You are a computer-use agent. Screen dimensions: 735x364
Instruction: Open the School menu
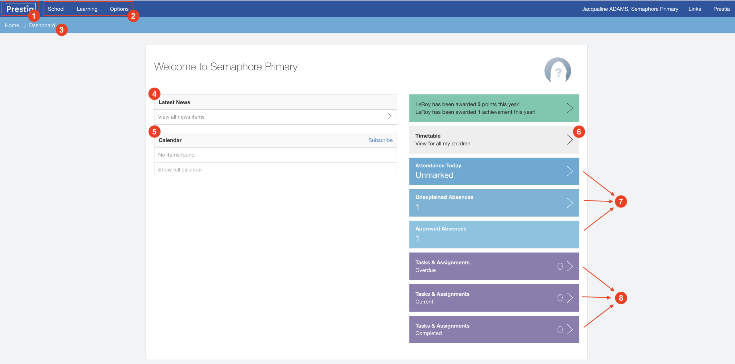(56, 9)
